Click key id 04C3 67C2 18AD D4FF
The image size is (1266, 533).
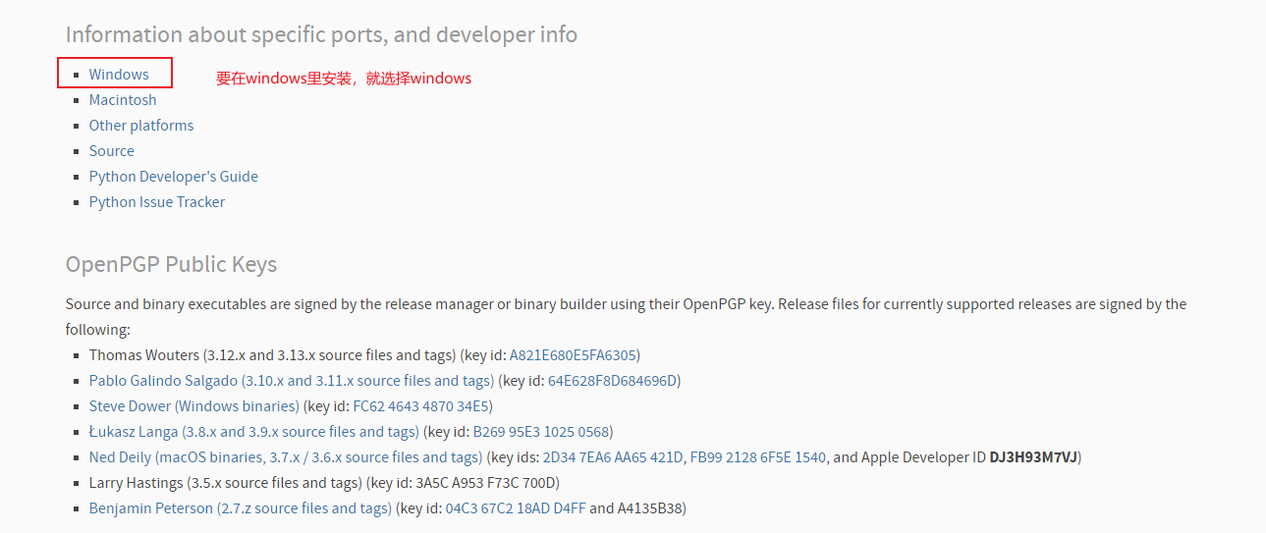point(516,508)
